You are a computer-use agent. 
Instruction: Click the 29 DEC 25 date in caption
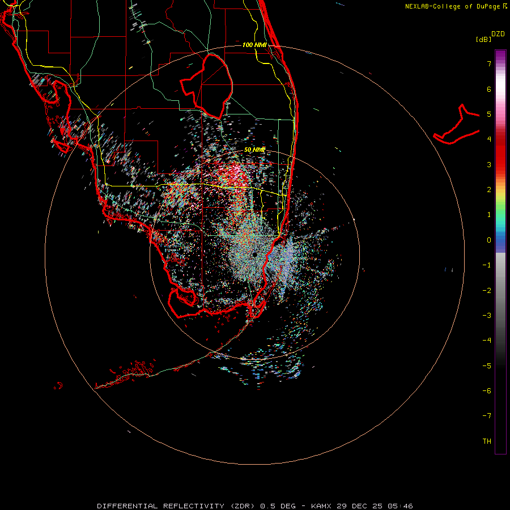[360, 506]
